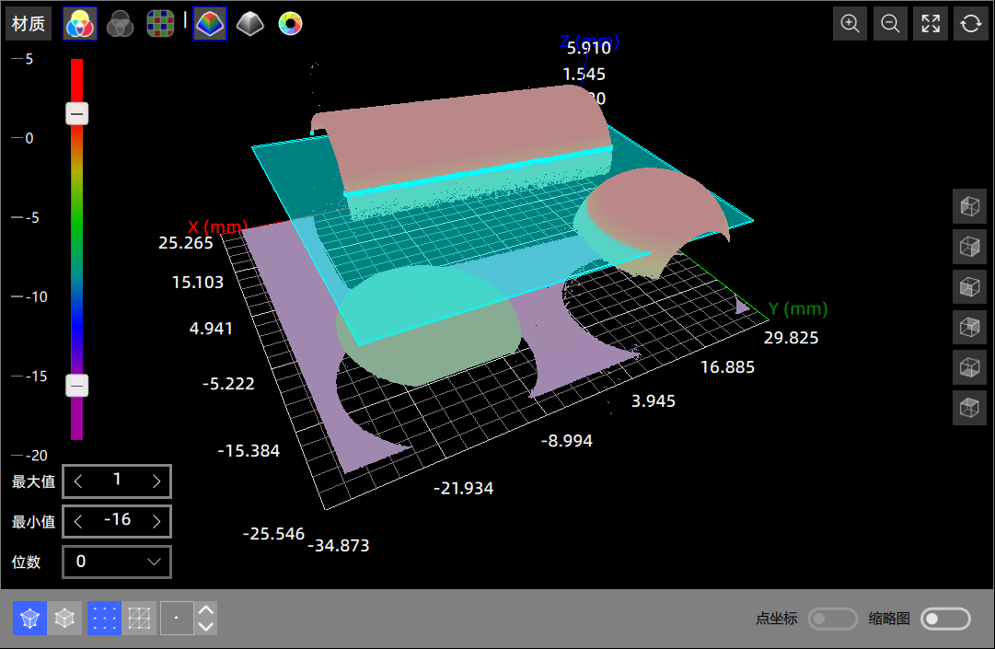The width and height of the screenshot is (995, 649).
Task: Increase the point size with up arrow
Action: 206,610
